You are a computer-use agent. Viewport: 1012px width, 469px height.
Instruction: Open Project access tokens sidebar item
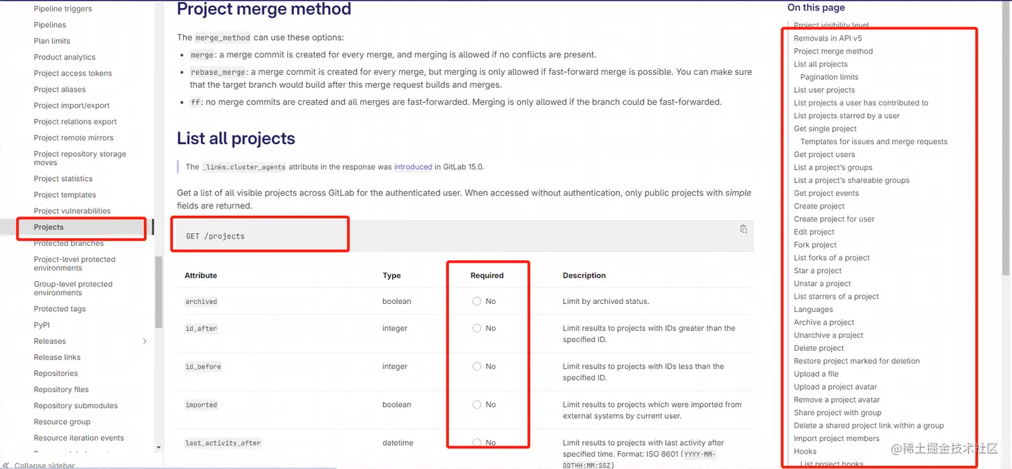click(x=72, y=73)
